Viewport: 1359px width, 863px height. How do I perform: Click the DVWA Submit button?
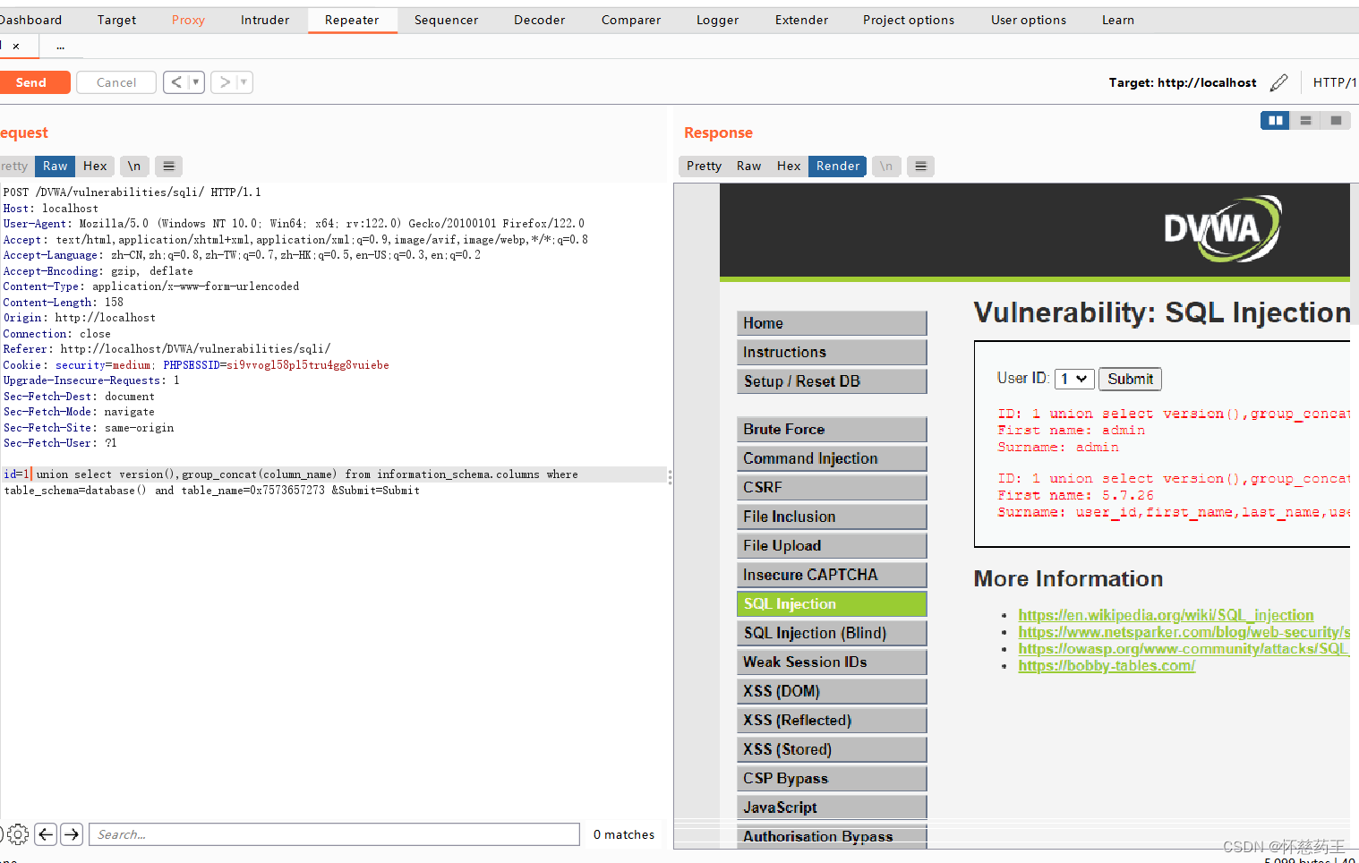tap(1130, 379)
